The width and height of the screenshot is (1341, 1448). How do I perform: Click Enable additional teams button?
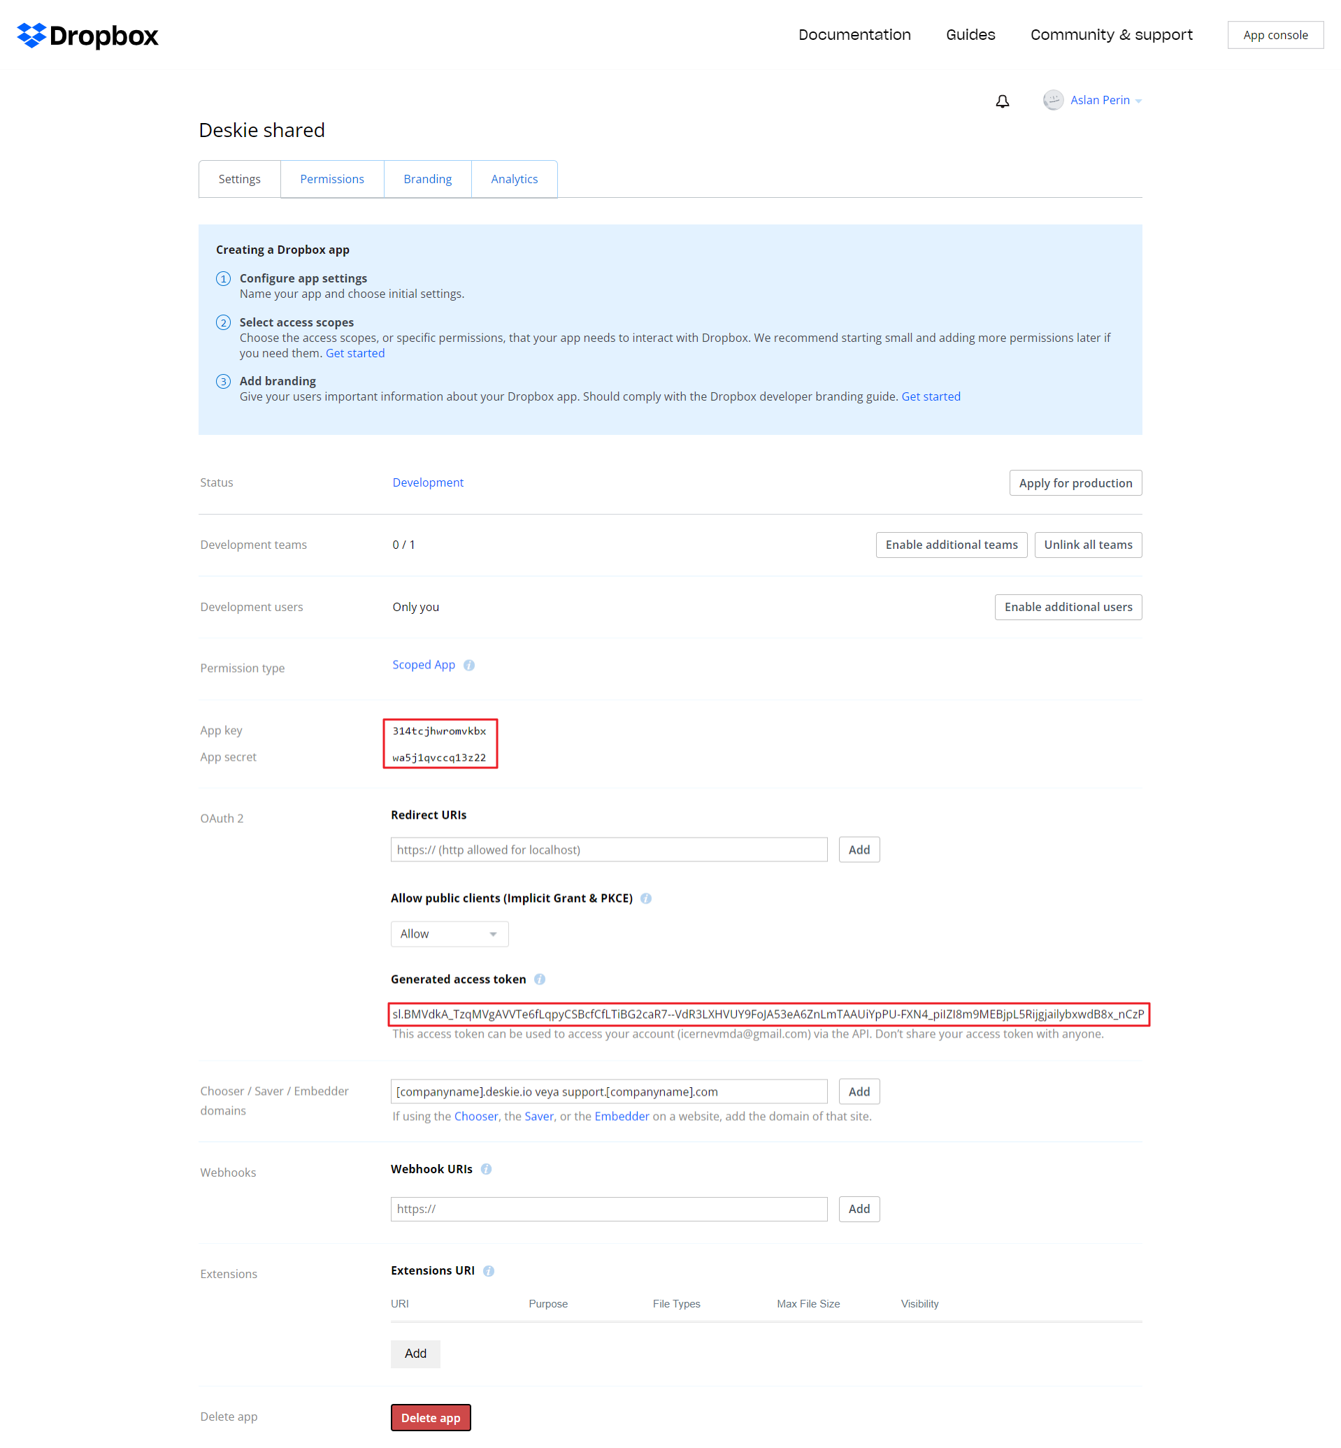coord(952,545)
